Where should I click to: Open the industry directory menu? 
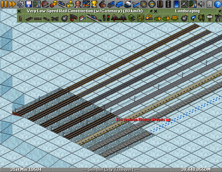coord(103,4)
